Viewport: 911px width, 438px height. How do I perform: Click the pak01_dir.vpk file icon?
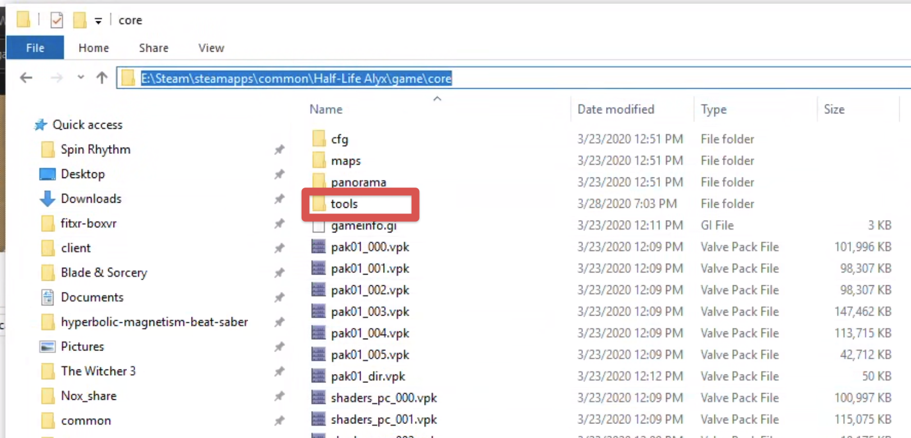click(x=318, y=376)
